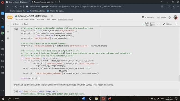180x101 pixels.
Task: Click 'return output_dict' code line
Action: (30, 79)
